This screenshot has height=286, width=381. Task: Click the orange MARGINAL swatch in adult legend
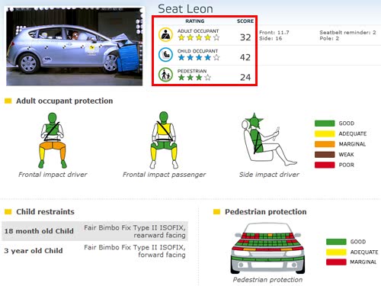tap(325, 144)
